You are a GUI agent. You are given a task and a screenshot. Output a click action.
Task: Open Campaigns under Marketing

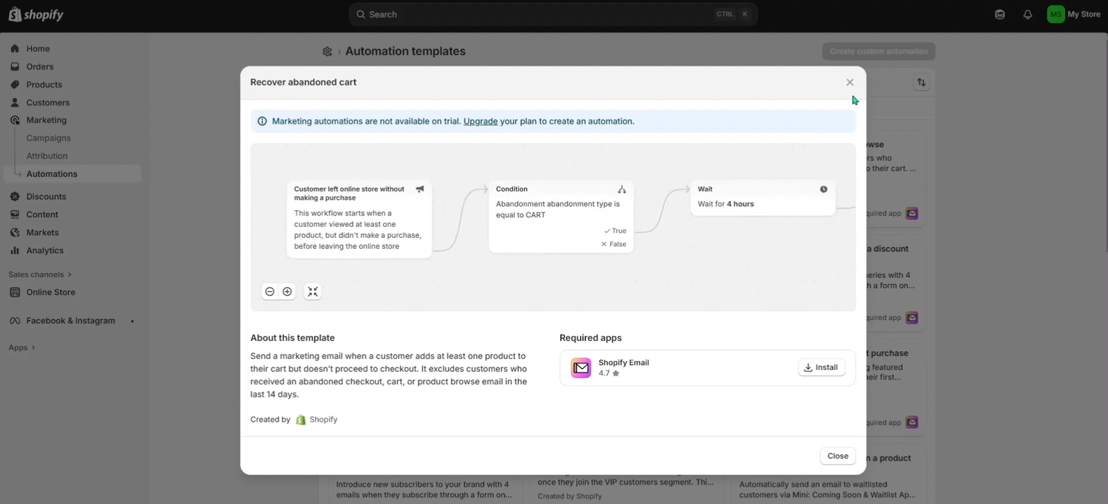click(x=48, y=138)
